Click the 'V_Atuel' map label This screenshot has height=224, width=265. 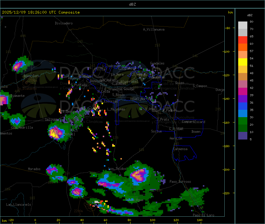tap(151, 109)
